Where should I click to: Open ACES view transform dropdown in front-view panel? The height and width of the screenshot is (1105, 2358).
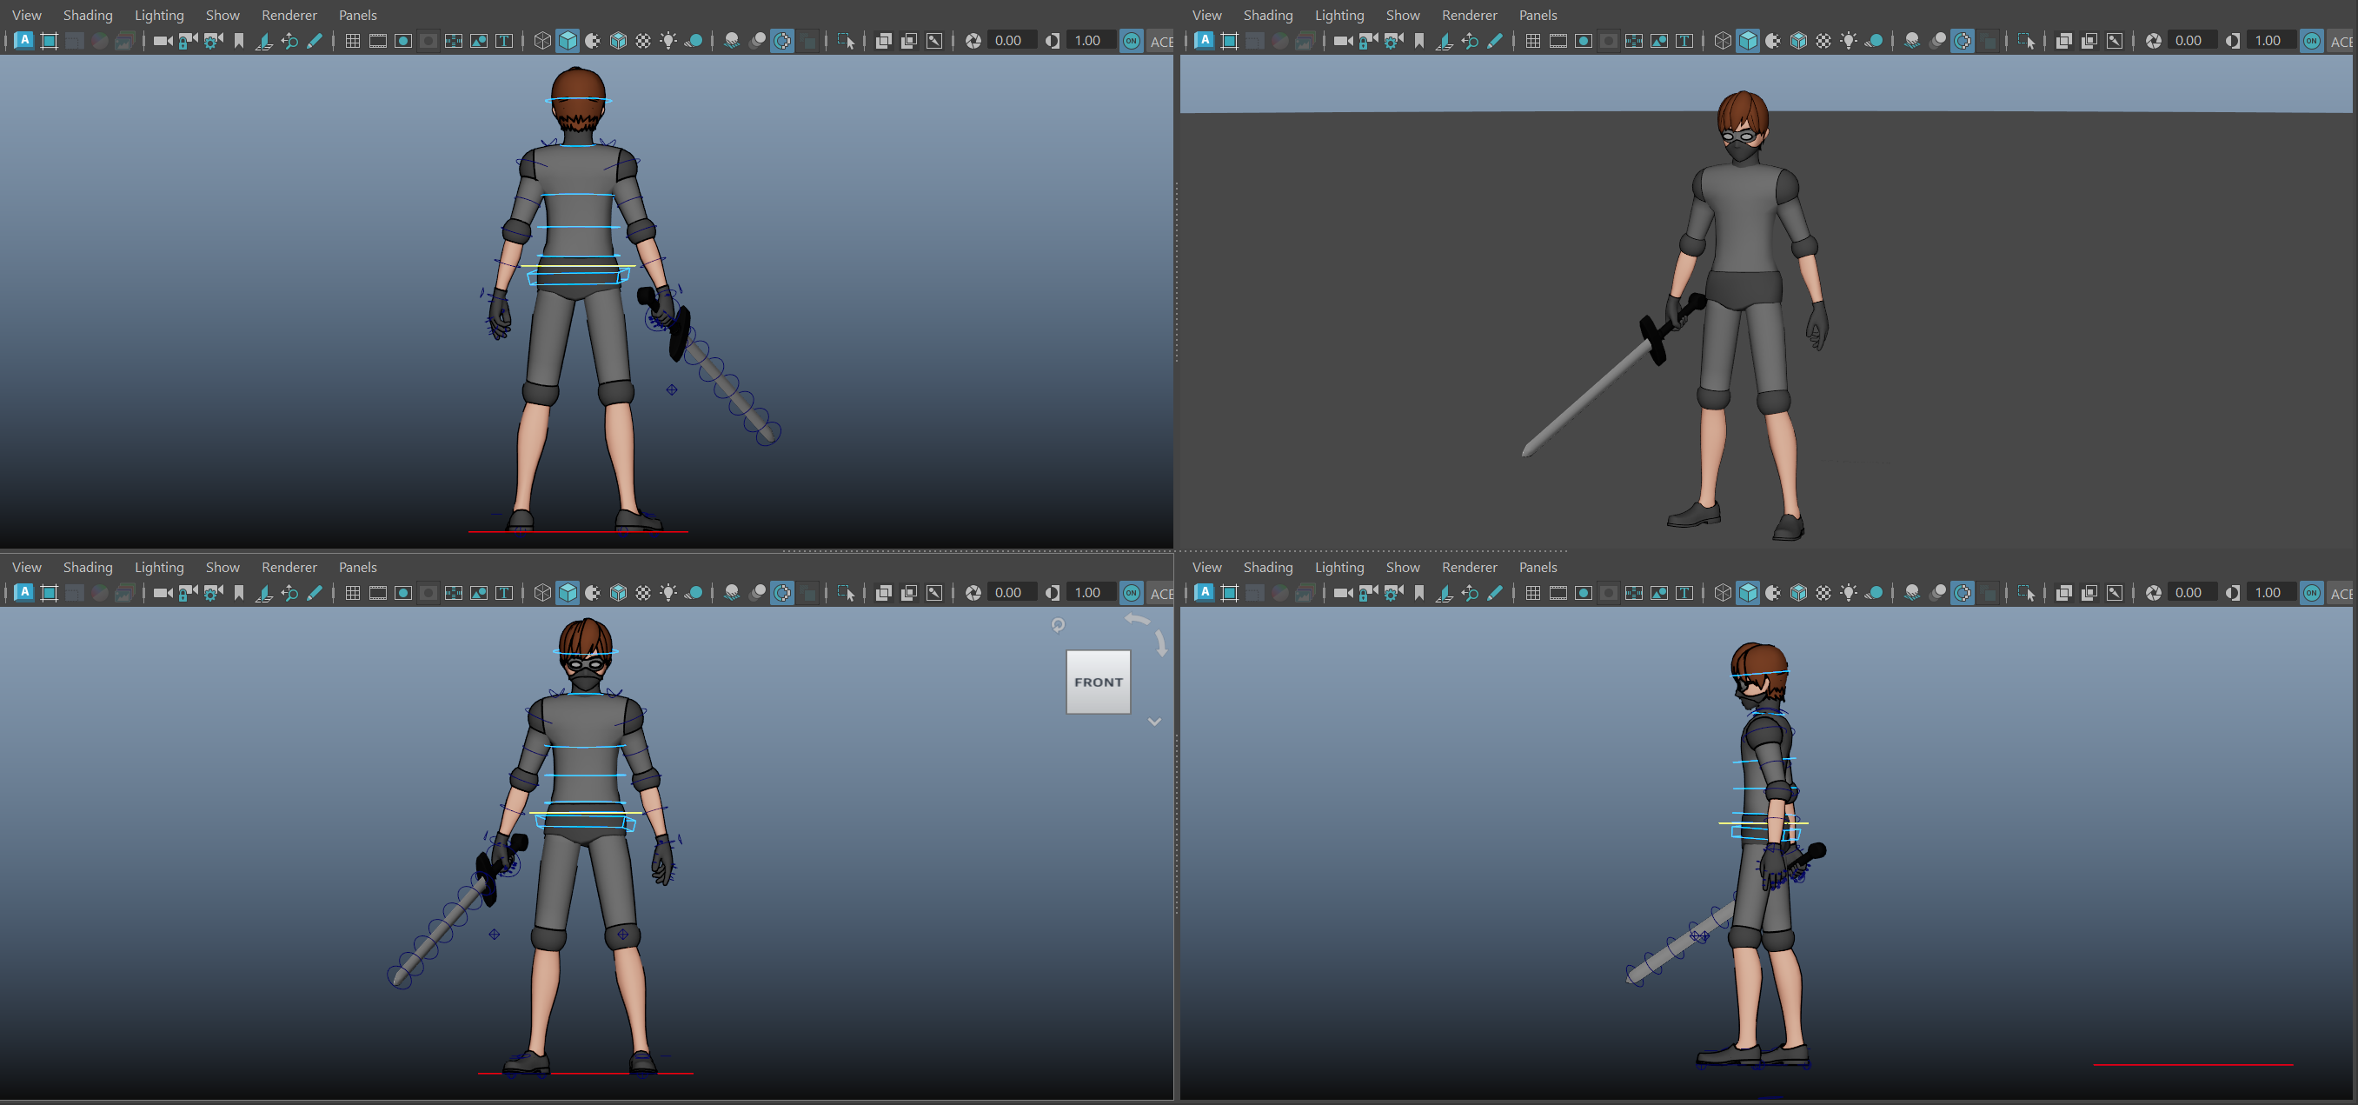1160,593
